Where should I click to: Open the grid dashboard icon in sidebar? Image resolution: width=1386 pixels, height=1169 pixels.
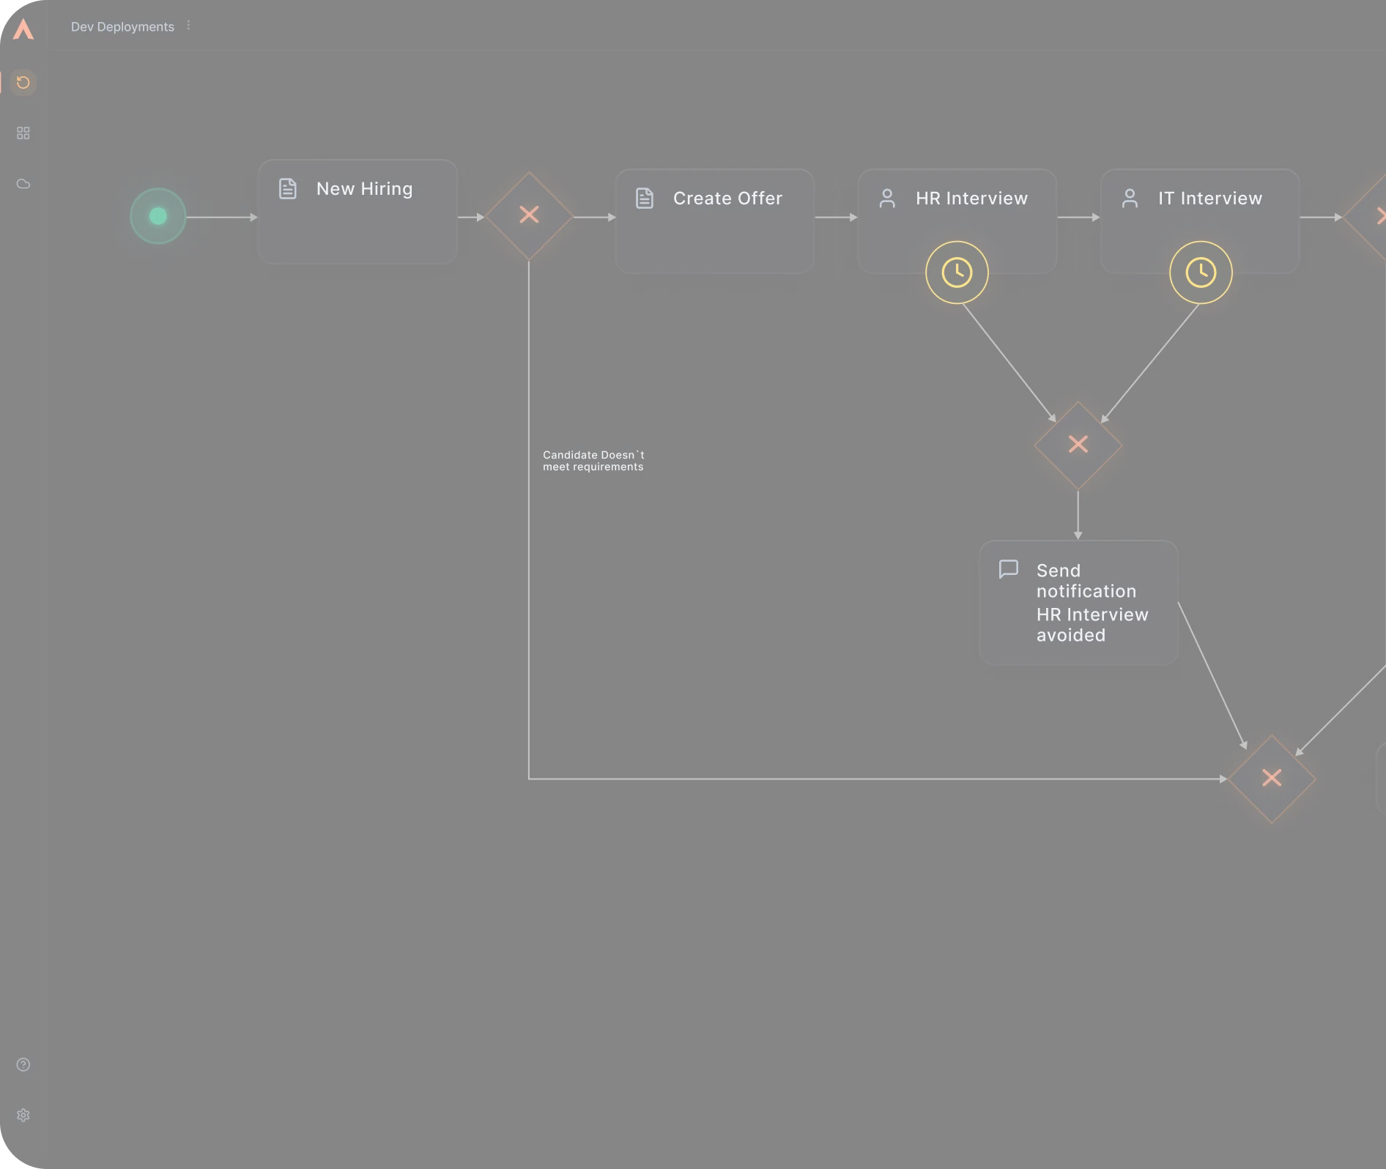(23, 133)
